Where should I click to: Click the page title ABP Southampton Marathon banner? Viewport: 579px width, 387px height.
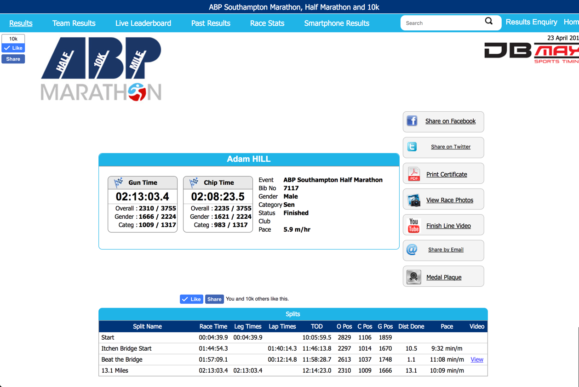tap(294, 7)
